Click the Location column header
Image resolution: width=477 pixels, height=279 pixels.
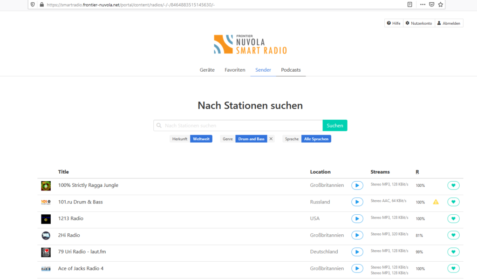tap(320, 171)
